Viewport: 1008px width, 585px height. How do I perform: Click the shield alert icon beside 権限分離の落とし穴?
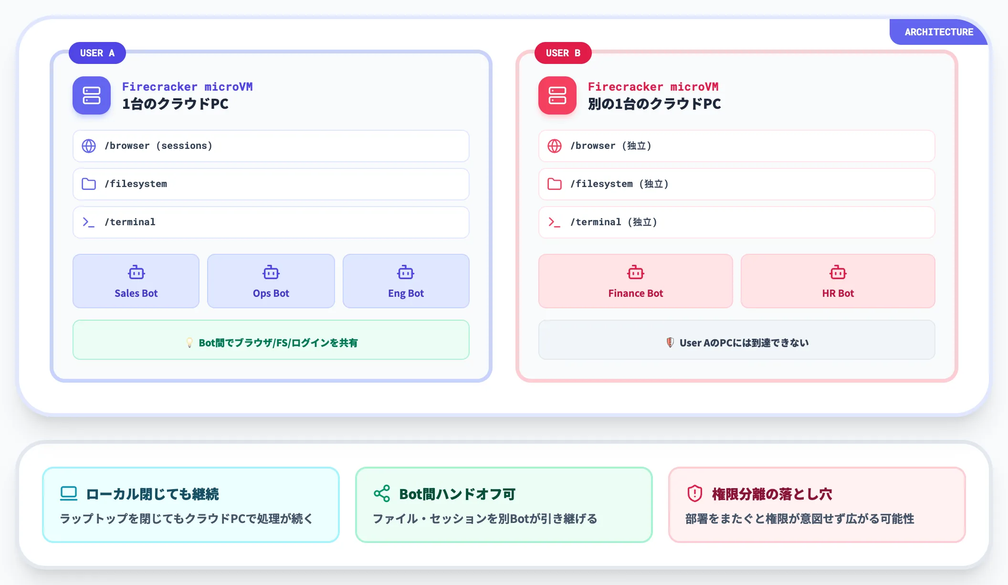(695, 493)
